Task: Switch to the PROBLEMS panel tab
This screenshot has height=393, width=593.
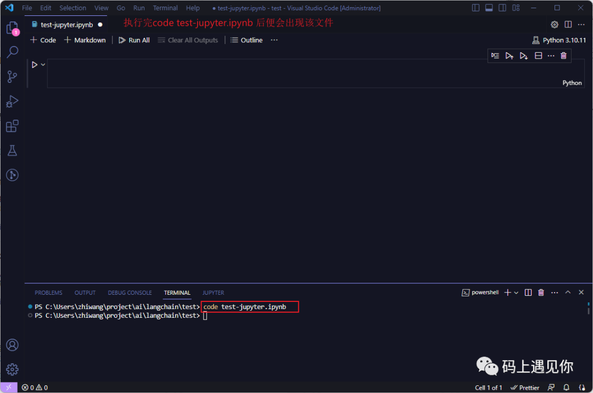Action: (x=48, y=293)
